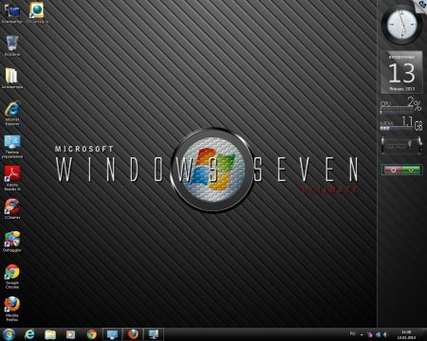Open the taskbar clock and date
Image resolution: width=427 pixels, height=341 pixels.
[x=406, y=334]
